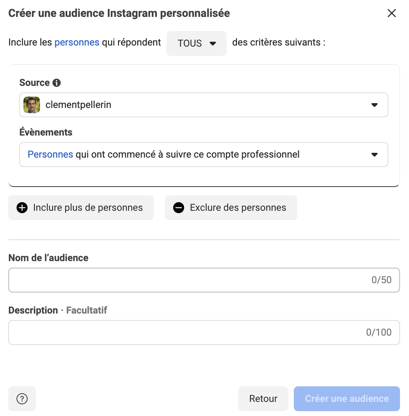
Task: Click the Source info icon
Action: [57, 83]
